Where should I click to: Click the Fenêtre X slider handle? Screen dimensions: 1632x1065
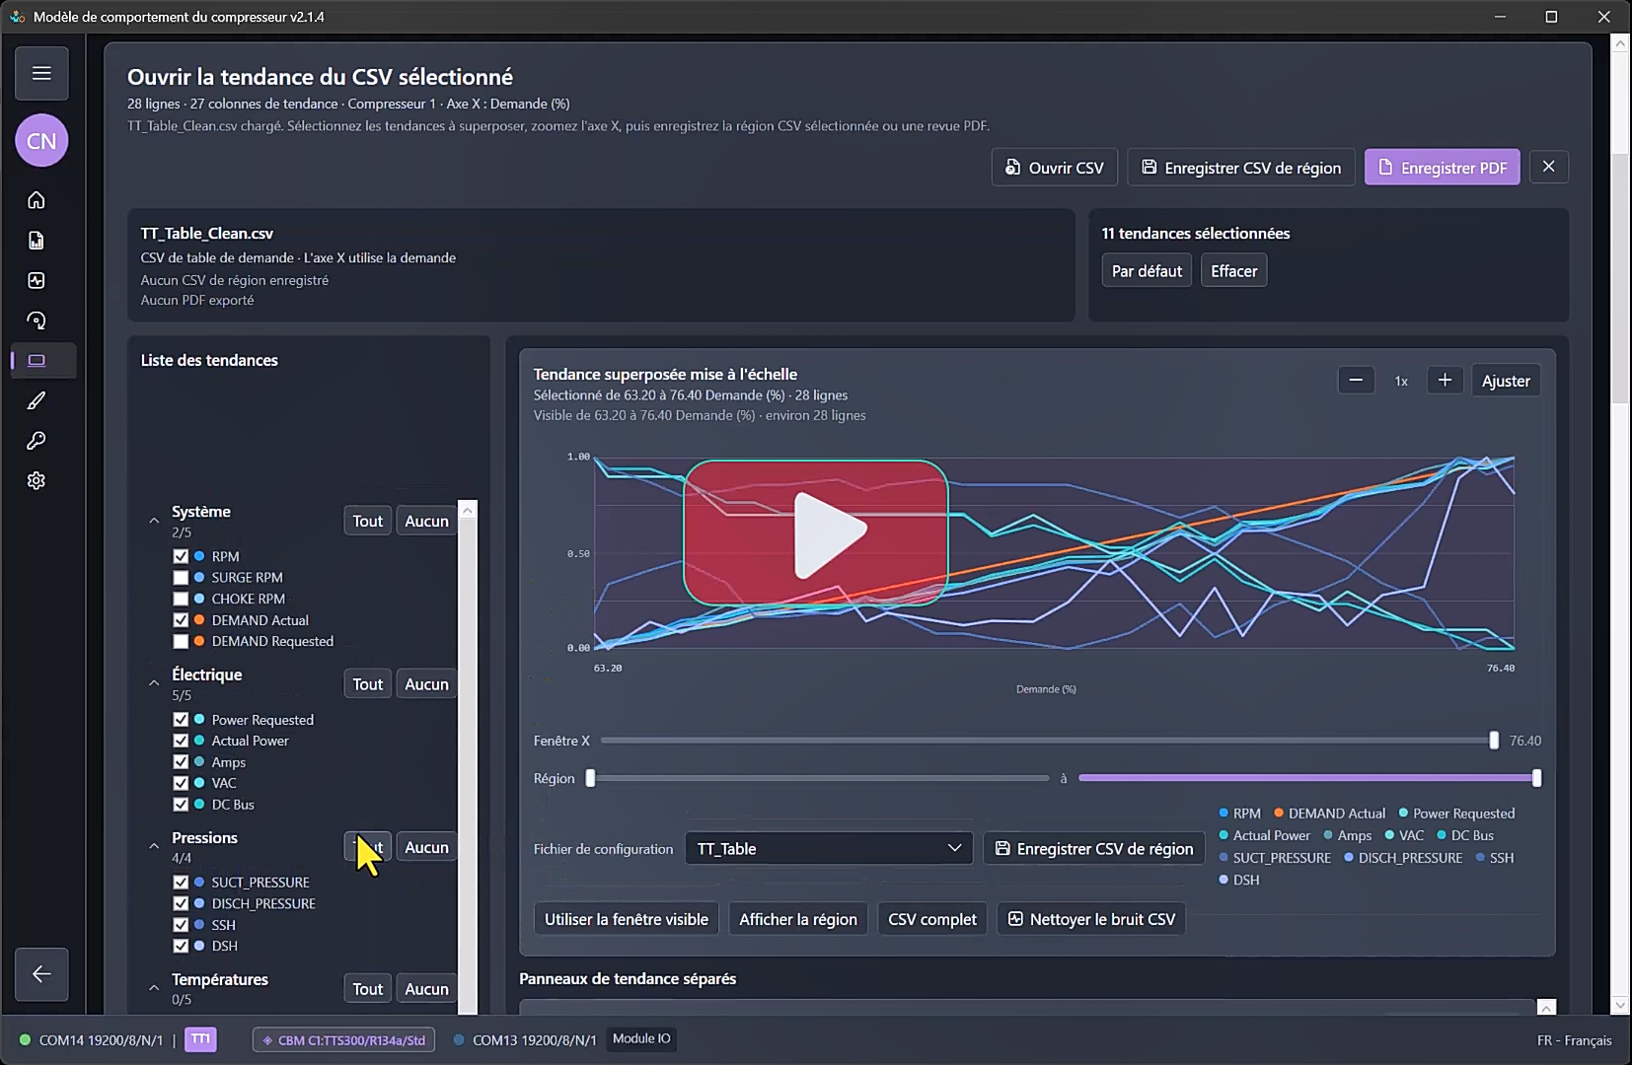tap(1494, 741)
